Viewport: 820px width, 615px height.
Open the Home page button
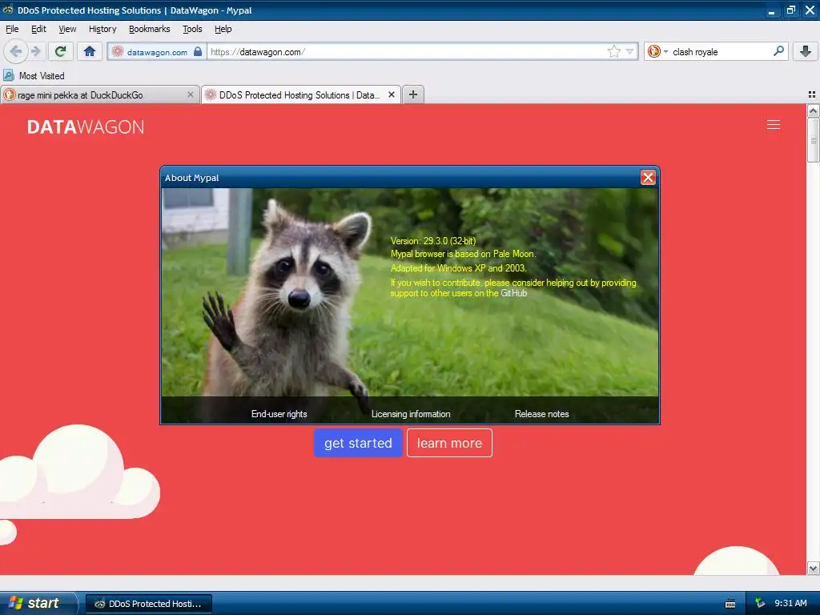(x=90, y=51)
